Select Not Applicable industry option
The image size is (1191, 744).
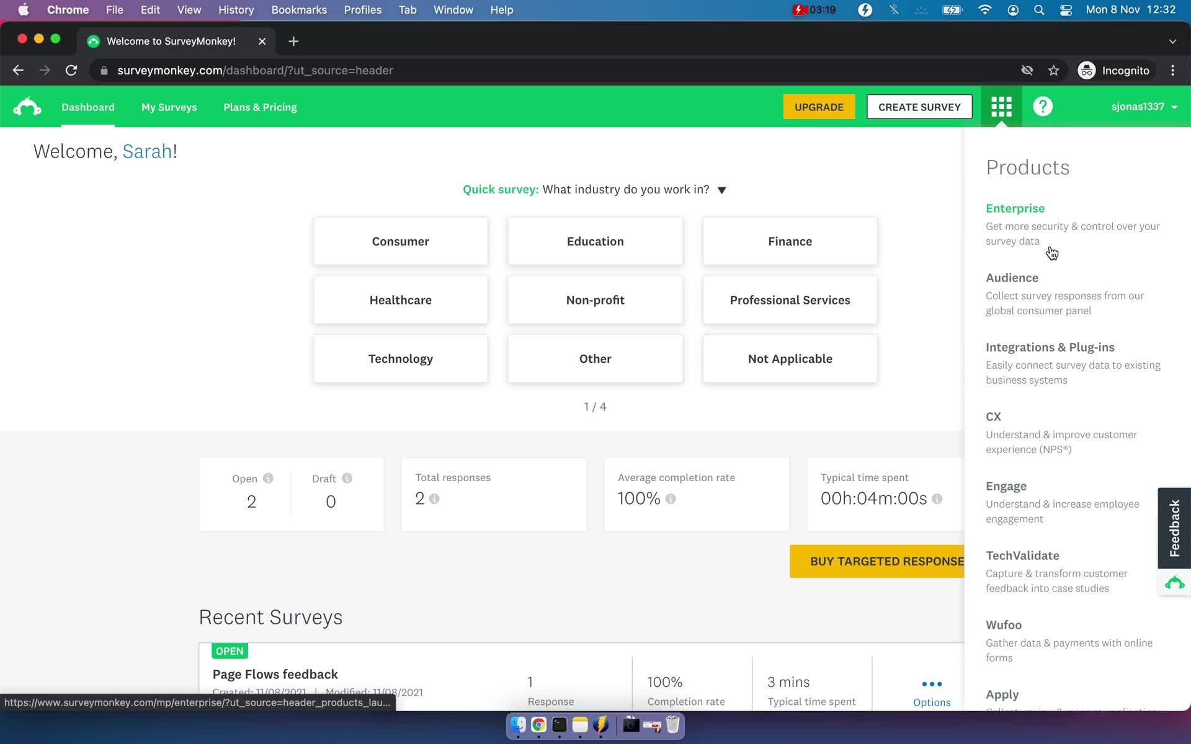click(x=790, y=359)
